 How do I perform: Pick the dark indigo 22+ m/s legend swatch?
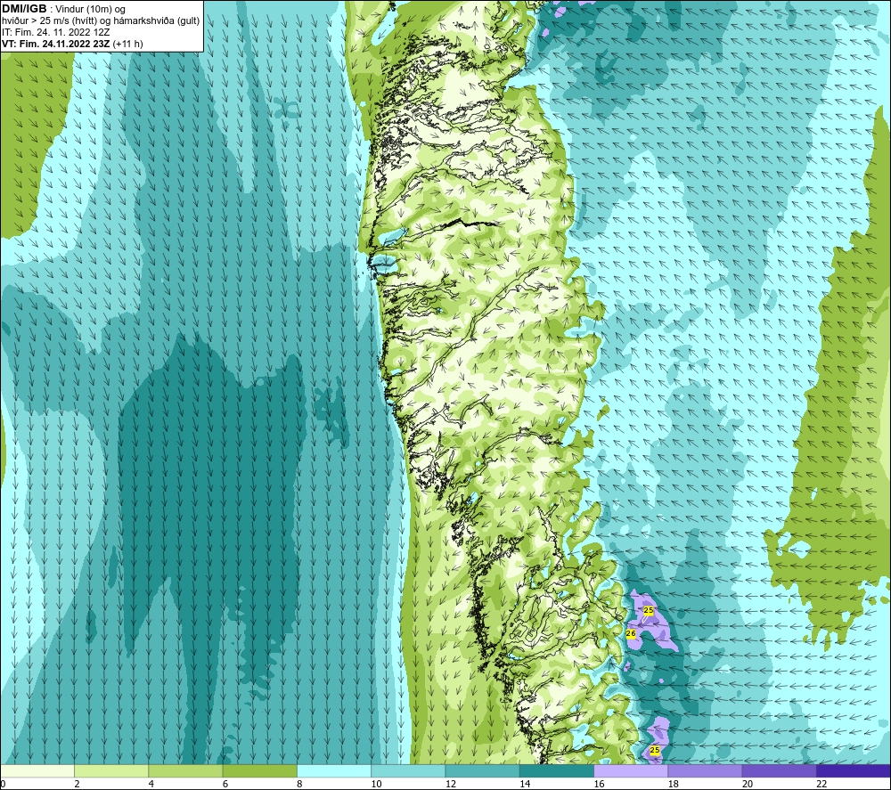pos(854,770)
